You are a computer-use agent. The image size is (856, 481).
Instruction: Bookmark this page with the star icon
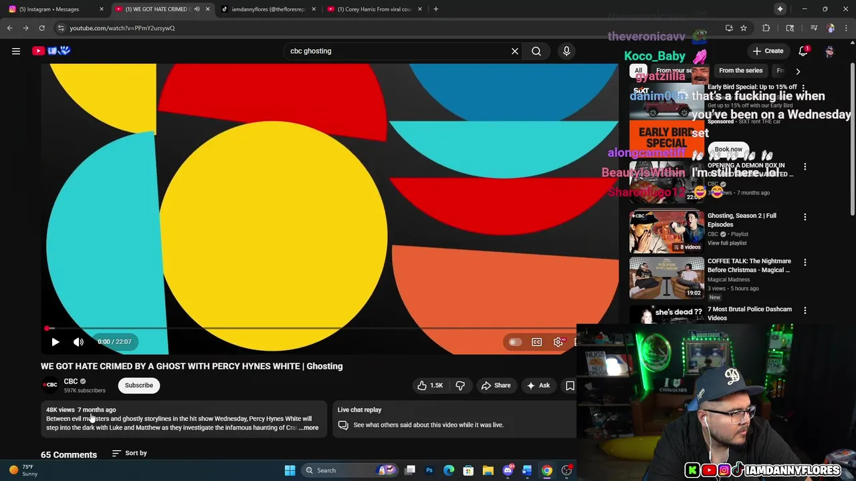click(x=744, y=28)
